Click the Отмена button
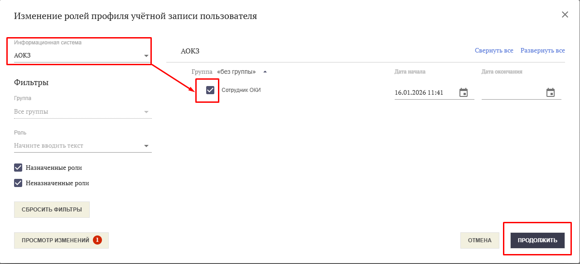Image resolution: width=580 pixels, height=264 pixels. click(x=479, y=240)
